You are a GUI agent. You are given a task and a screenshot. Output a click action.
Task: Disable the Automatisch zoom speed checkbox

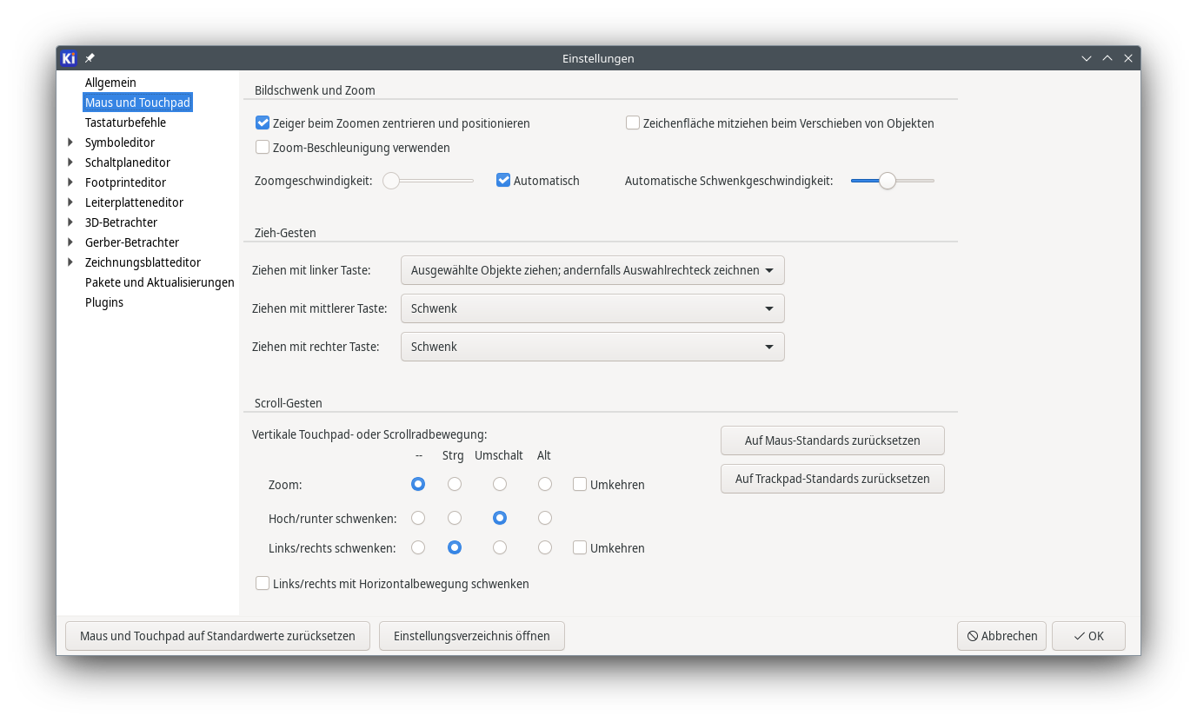(503, 181)
